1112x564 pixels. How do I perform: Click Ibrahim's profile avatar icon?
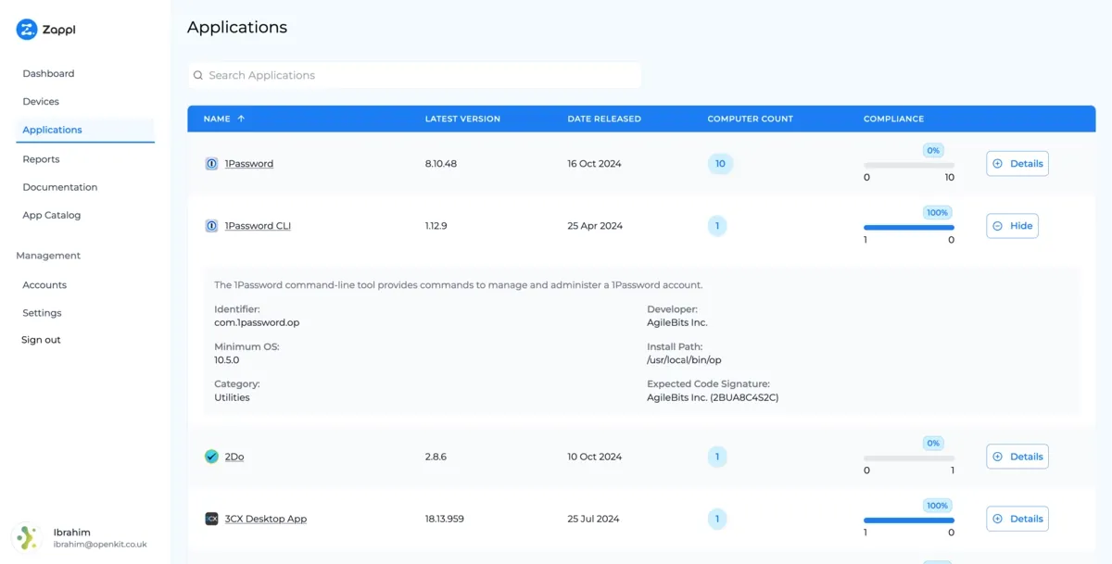[x=27, y=537]
